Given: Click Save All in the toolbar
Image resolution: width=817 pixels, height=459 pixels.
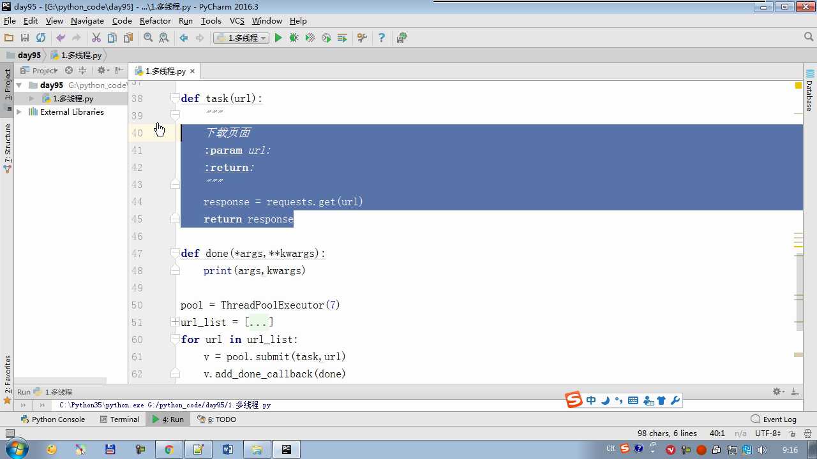Looking at the screenshot, I should point(25,38).
